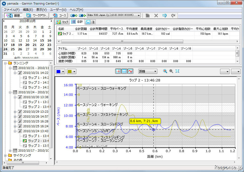Expand the 2010/10/29 13:23 activity
Viewport: 244px width, 172px height.
[x=15, y=112]
